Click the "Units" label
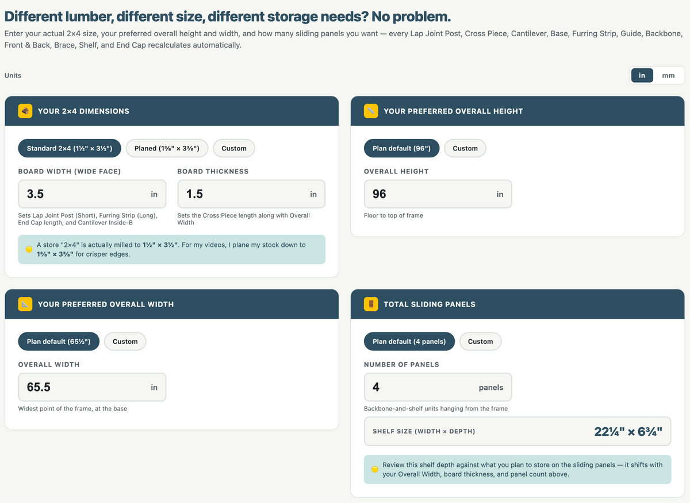690x503 pixels. tap(13, 75)
